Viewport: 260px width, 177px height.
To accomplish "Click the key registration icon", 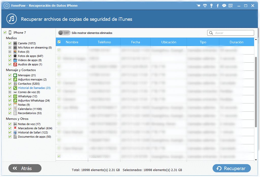I will pos(212,6).
